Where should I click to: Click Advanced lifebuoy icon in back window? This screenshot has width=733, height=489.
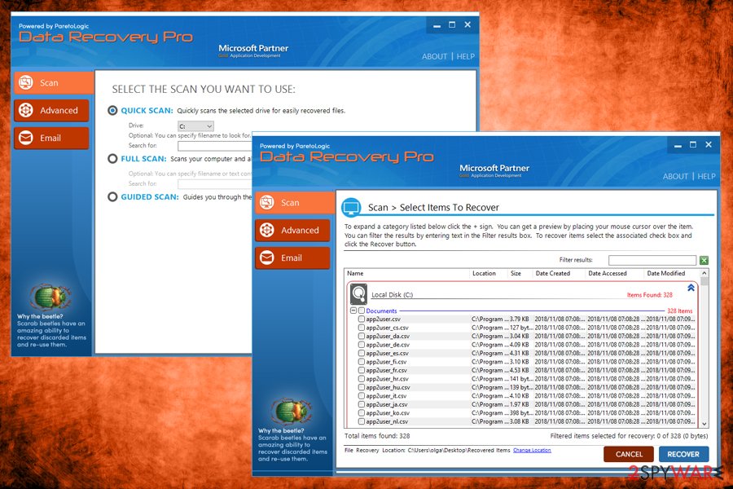coord(26,110)
